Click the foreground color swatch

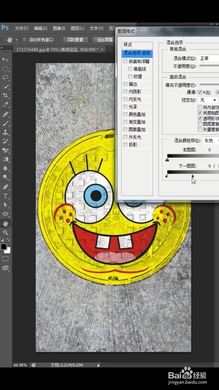click(x=4, y=247)
